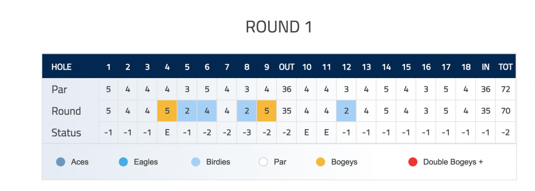
Task: Click the Par white legend circle
Action: pyautogui.click(x=263, y=162)
